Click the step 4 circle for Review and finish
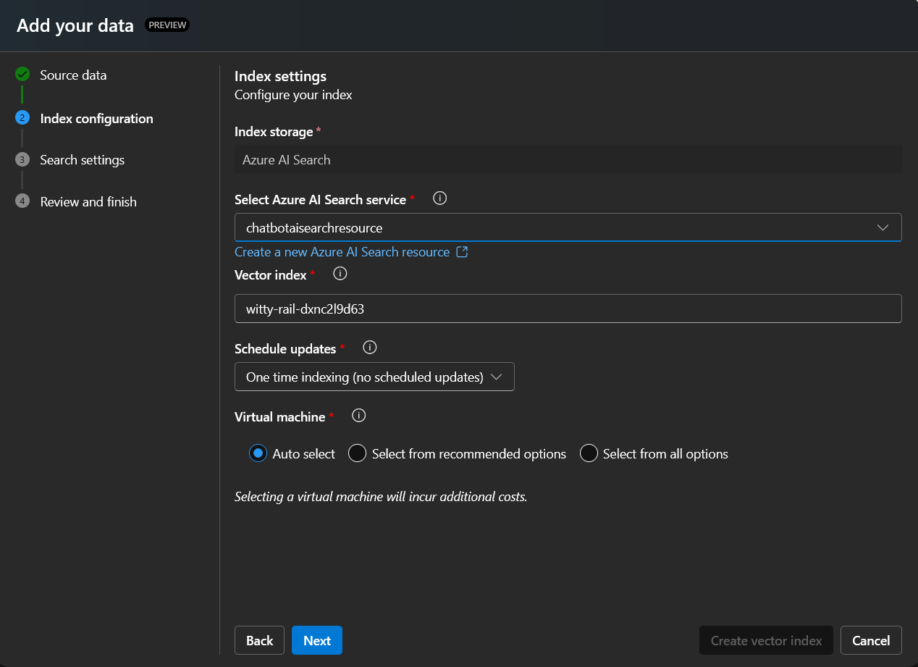The image size is (918, 667). [x=22, y=201]
